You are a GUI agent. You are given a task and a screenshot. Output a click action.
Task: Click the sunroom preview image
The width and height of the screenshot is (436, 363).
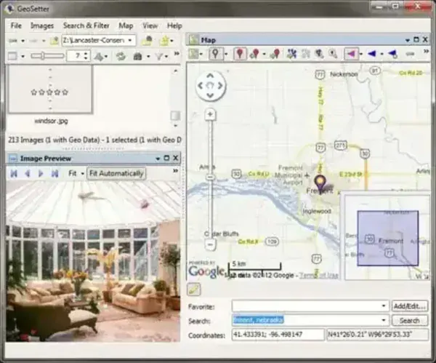[93, 261]
